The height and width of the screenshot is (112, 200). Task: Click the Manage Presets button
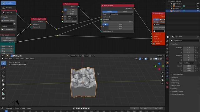[x=8, y=21]
